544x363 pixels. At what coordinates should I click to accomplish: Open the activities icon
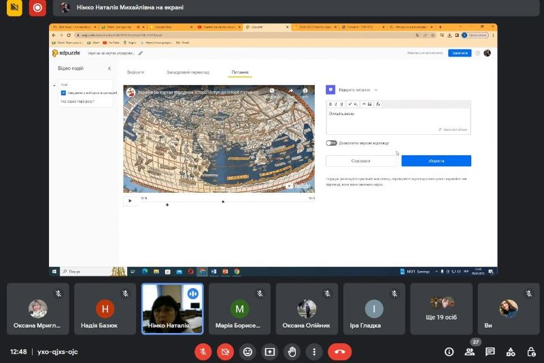tap(511, 352)
